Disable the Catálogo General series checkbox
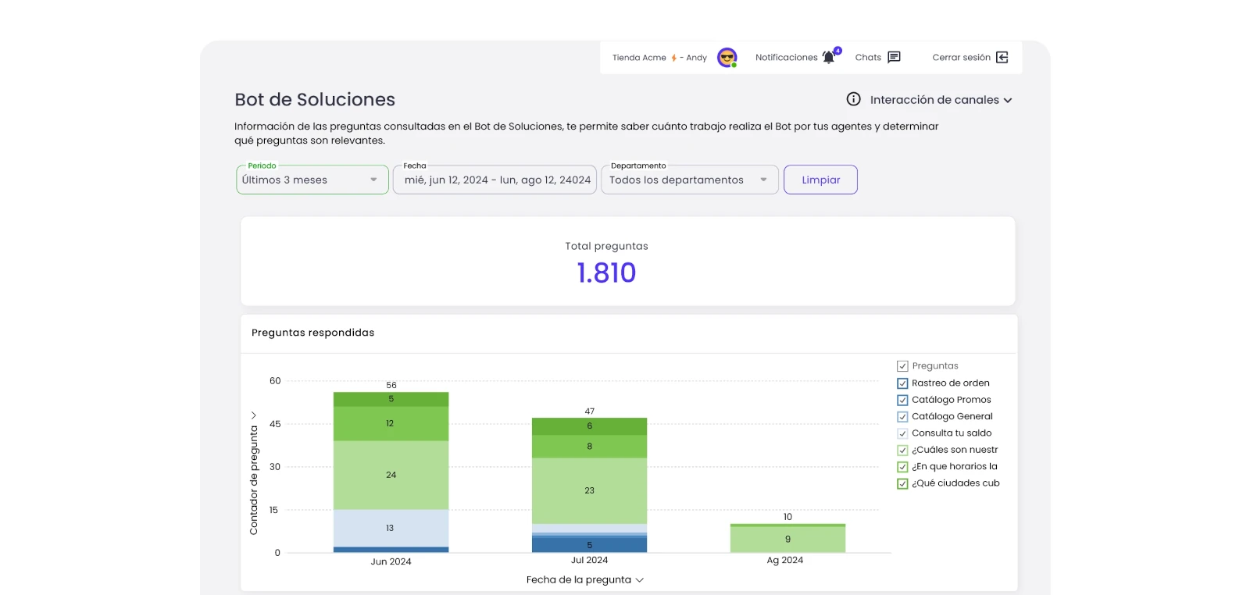 (902, 417)
